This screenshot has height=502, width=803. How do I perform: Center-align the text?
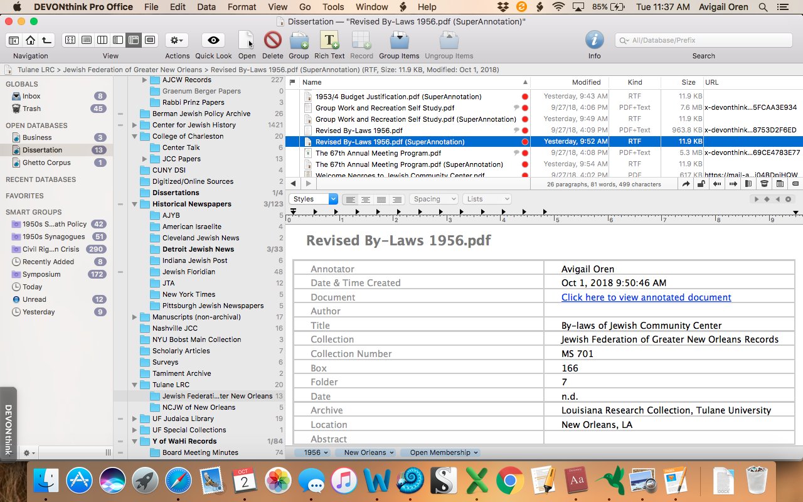pyautogui.click(x=366, y=199)
